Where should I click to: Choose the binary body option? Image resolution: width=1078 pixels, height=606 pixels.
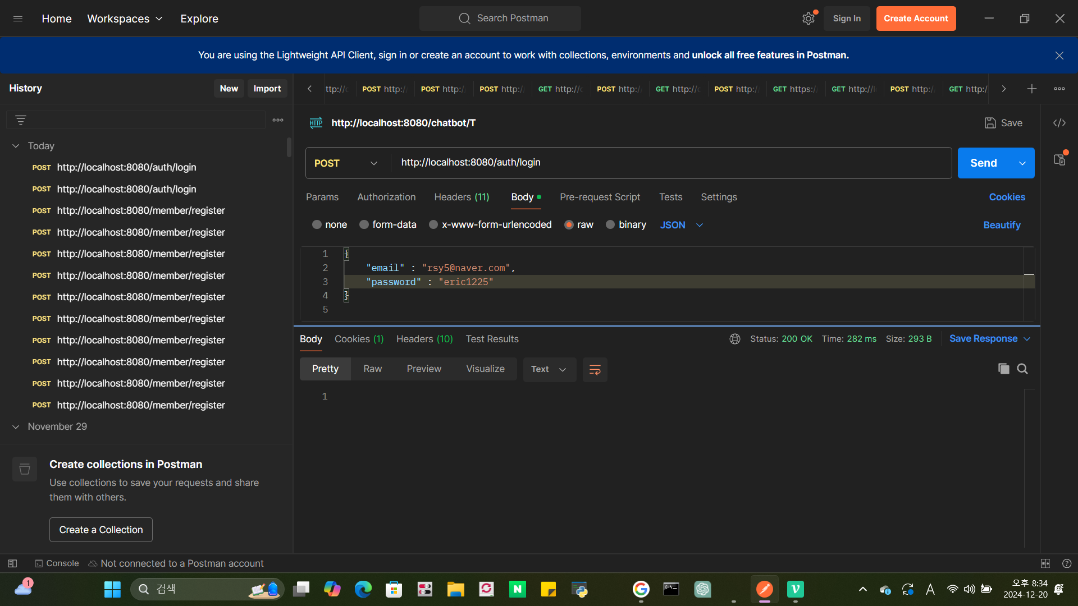(x=610, y=224)
